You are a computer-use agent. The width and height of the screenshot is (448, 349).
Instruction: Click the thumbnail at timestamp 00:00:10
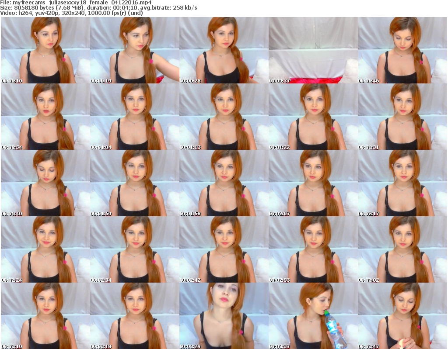point(45,50)
